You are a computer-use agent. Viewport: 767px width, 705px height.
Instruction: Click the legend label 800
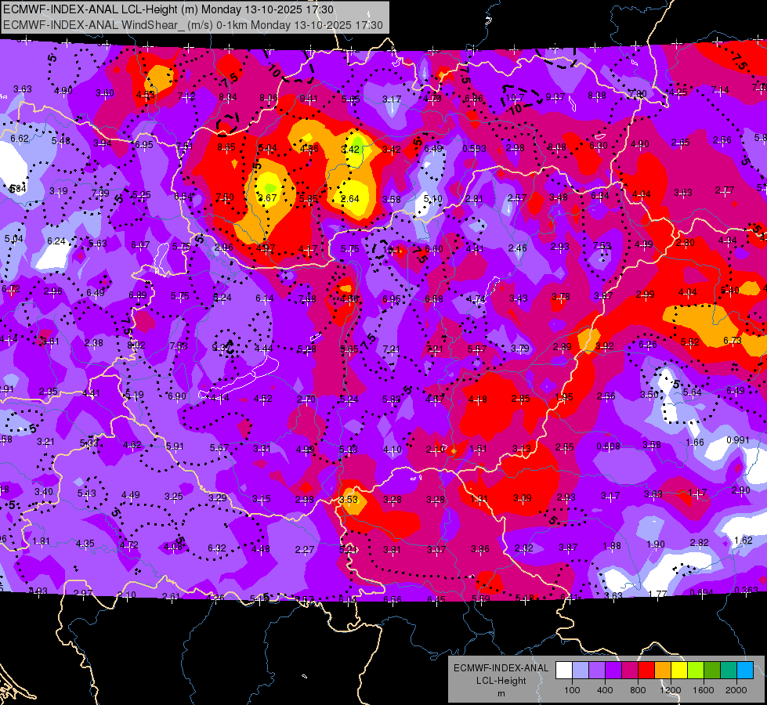638,690
